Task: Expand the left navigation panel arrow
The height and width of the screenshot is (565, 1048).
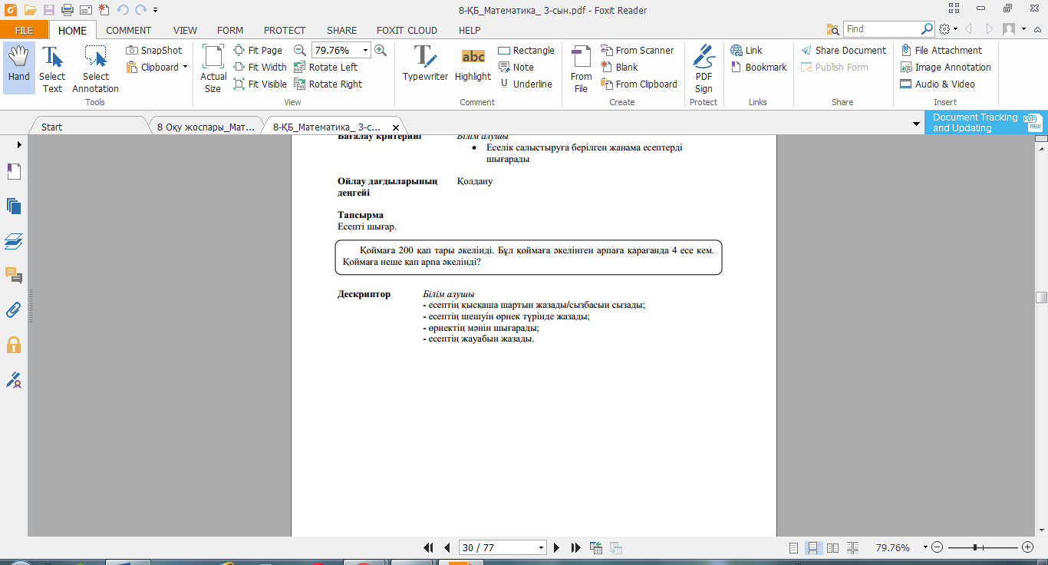Action: [19, 144]
